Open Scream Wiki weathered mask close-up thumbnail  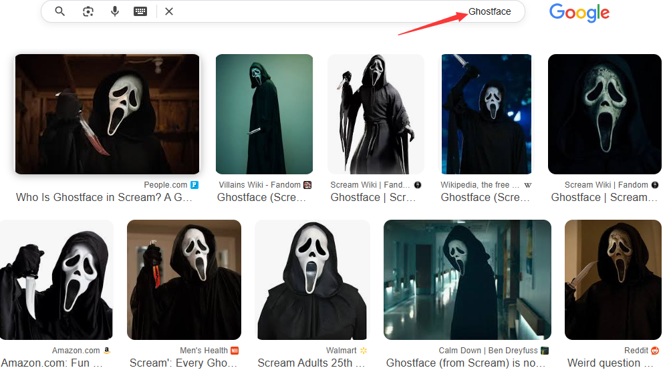[605, 114]
